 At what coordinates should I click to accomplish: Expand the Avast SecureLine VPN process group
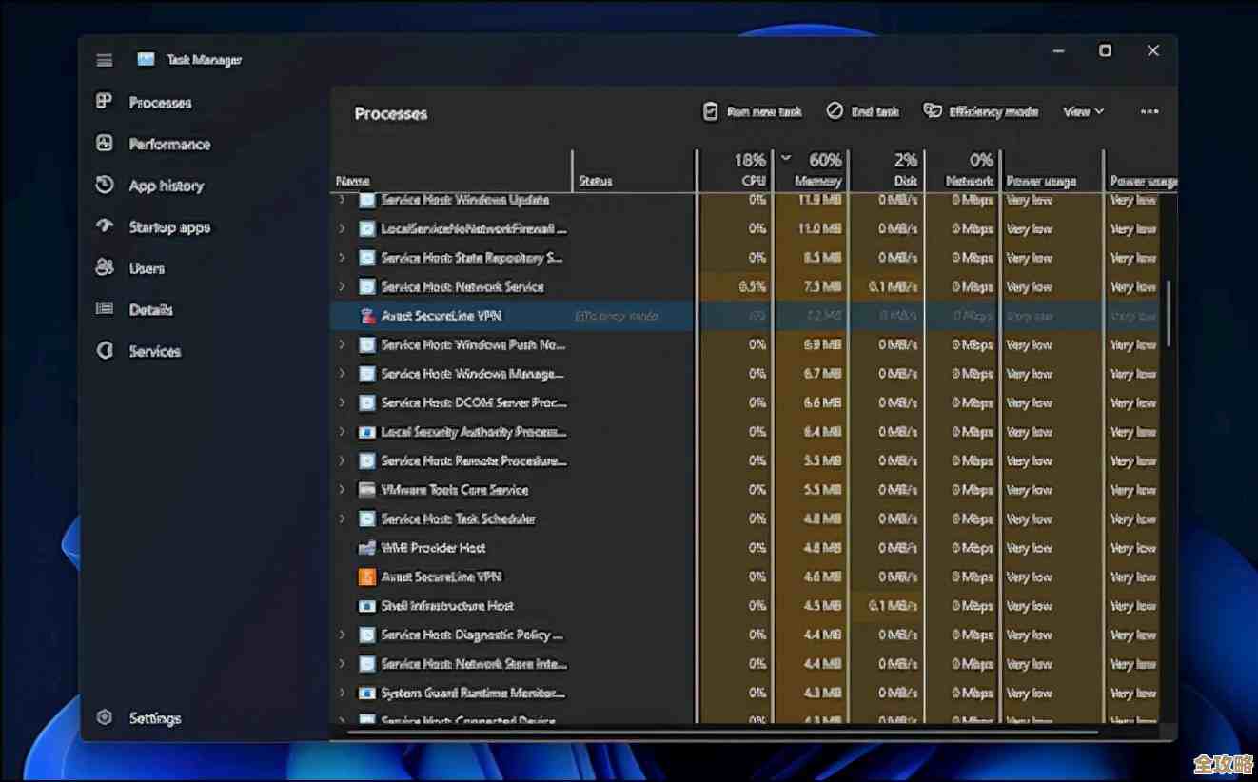(343, 315)
